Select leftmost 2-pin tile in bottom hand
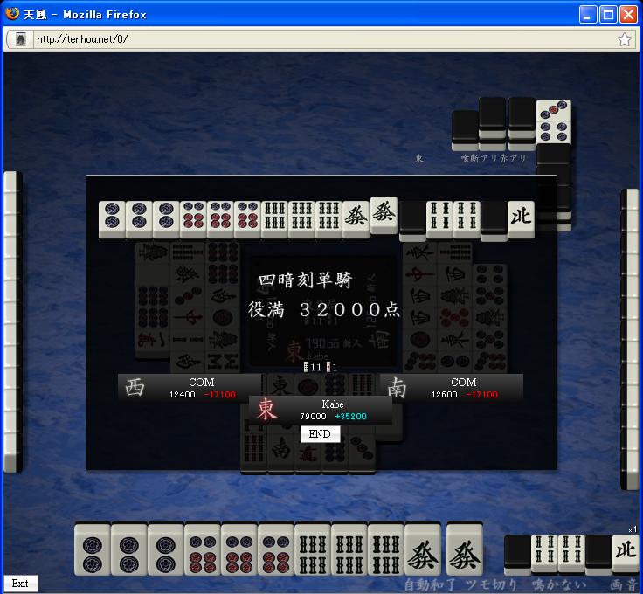 (x=93, y=549)
